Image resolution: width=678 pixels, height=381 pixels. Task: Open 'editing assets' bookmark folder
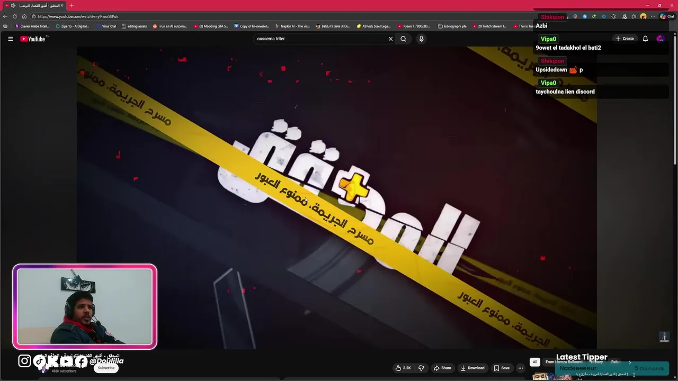pyautogui.click(x=135, y=26)
